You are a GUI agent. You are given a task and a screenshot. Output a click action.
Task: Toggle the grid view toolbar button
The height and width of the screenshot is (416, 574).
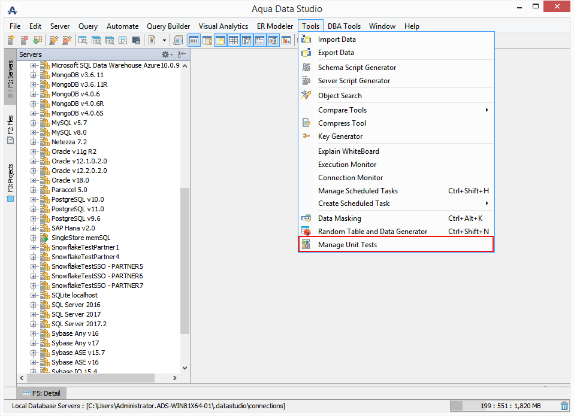coord(234,40)
